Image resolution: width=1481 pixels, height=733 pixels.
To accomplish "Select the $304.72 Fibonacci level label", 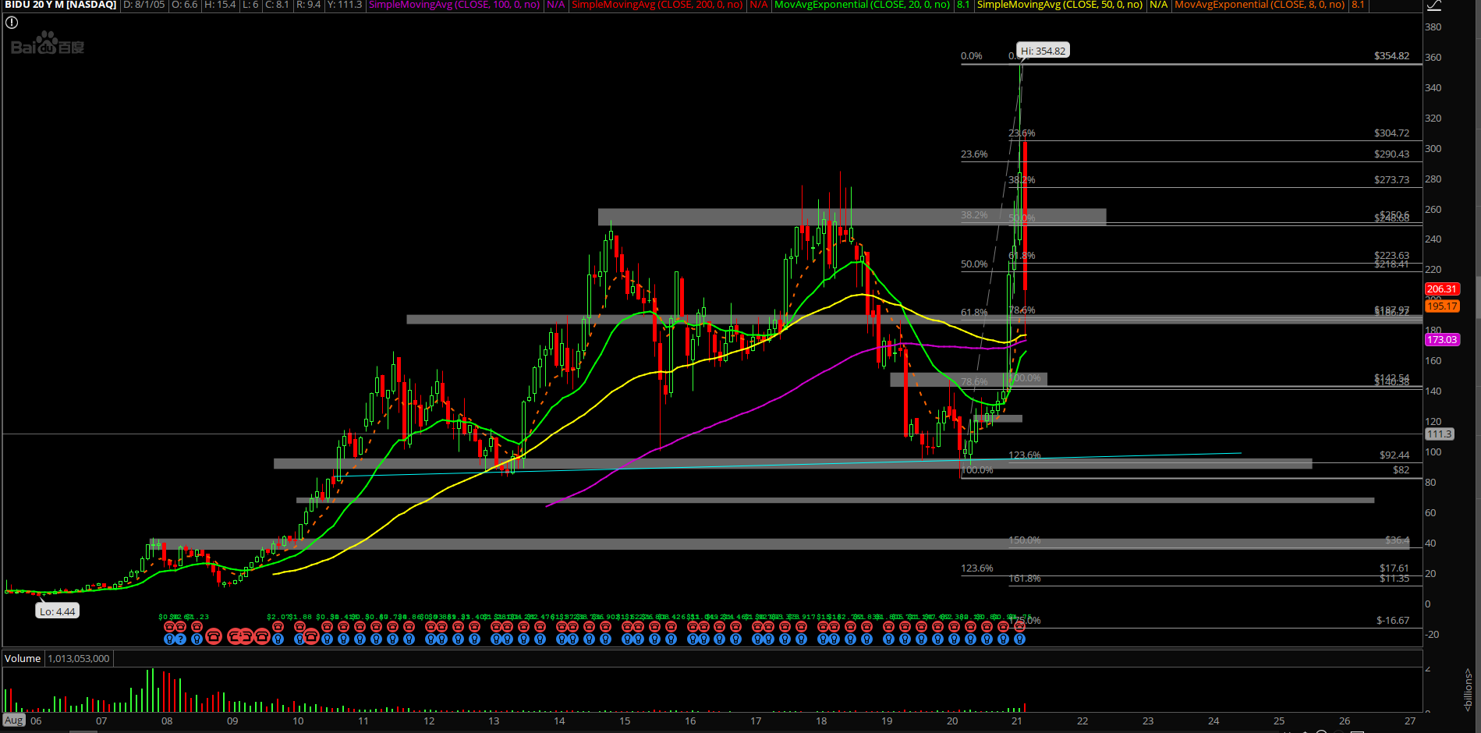I will coord(1391,133).
